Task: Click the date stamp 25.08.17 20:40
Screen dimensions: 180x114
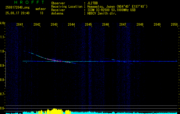Action: 17,13
